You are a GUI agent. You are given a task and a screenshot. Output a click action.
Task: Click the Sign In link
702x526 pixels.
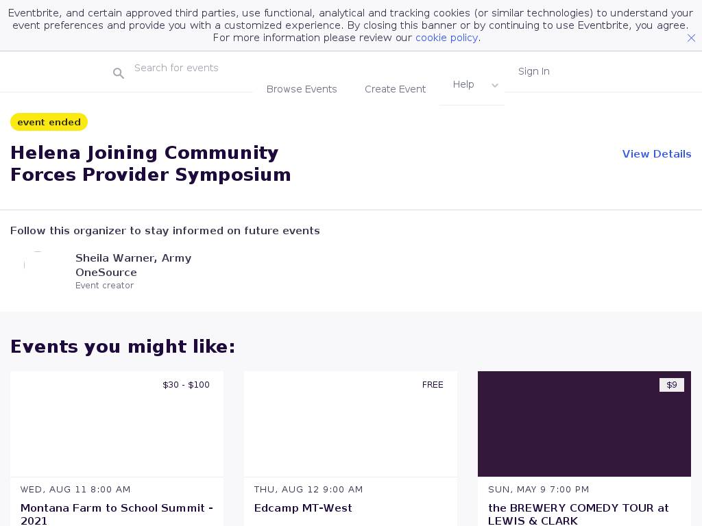[x=533, y=71]
